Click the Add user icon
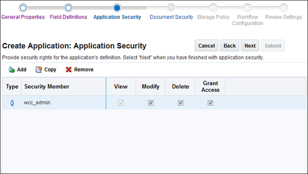Screen dimensions: 308x174 tap(12, 70)
